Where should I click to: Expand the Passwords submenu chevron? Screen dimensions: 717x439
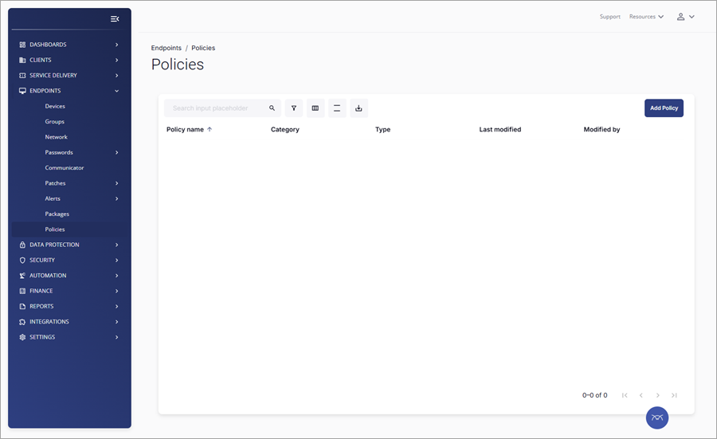116,152
